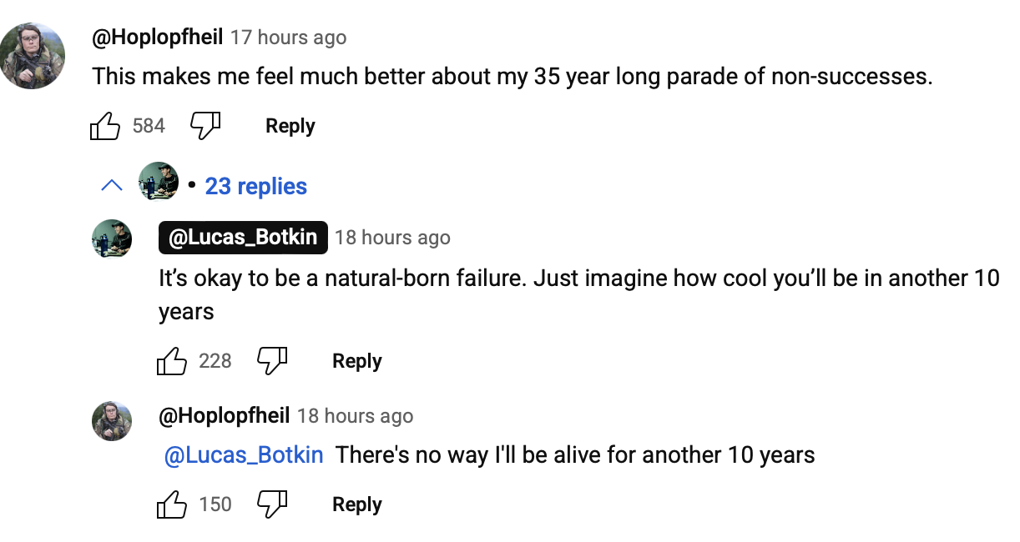
Task: Like the reply with 150 likes
Action: click(172, 505)
